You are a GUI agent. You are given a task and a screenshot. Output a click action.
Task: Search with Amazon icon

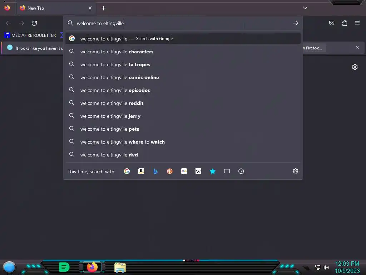coord(141,171)
